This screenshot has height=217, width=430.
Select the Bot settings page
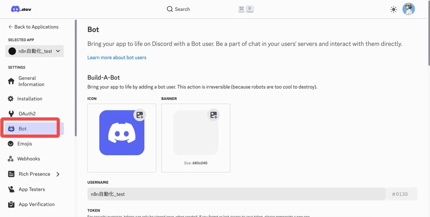[35, 129]
